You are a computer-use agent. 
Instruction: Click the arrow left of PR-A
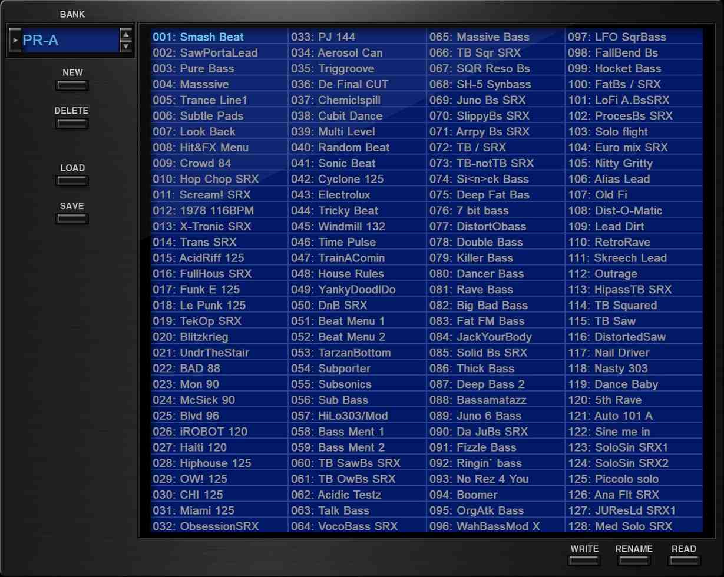pyautogui.click(x=15, y=41)
